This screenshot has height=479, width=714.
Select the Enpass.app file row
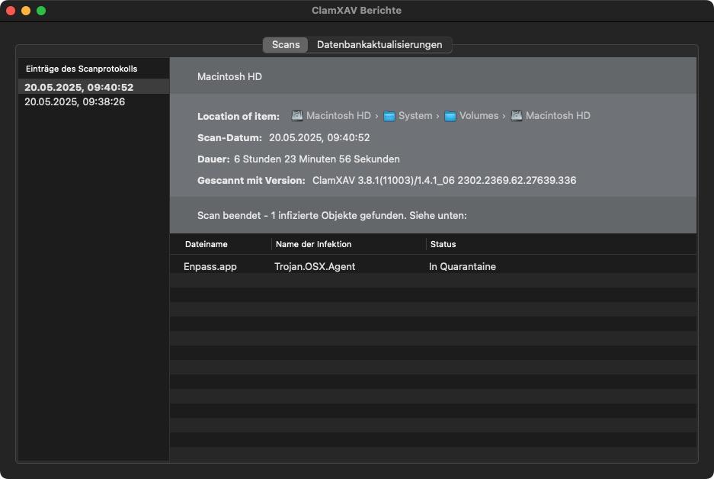[433, 266]
